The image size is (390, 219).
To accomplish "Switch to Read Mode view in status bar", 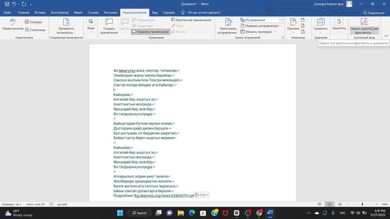I will click(319, 204).
